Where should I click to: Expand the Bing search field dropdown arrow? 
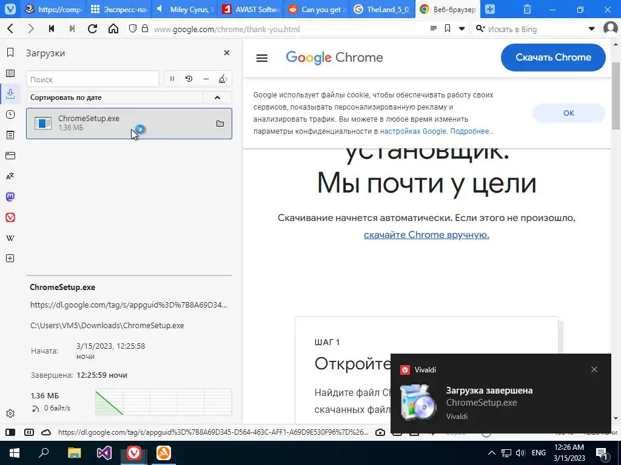pyautogui.click(x=591, y=28)
